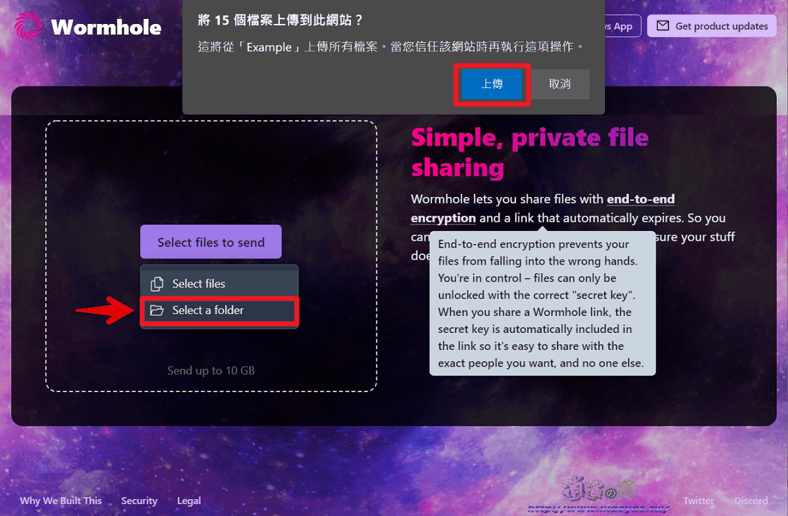Click the "Select files to send" button

210,241
